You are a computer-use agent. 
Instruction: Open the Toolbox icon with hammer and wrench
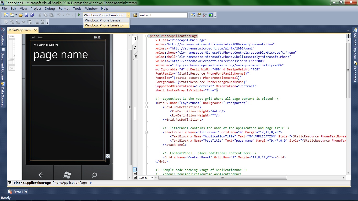click(x=204, y=15)
